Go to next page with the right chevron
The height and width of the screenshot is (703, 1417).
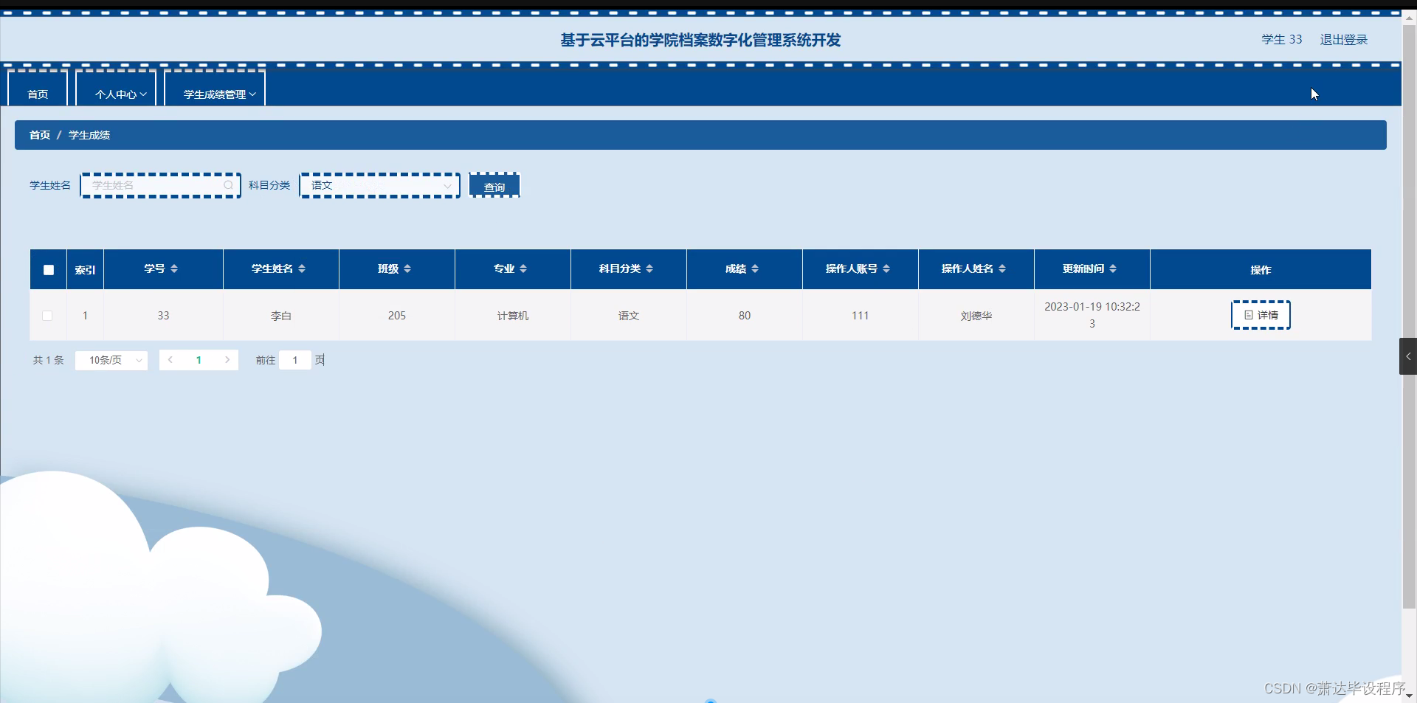[227, 360]
